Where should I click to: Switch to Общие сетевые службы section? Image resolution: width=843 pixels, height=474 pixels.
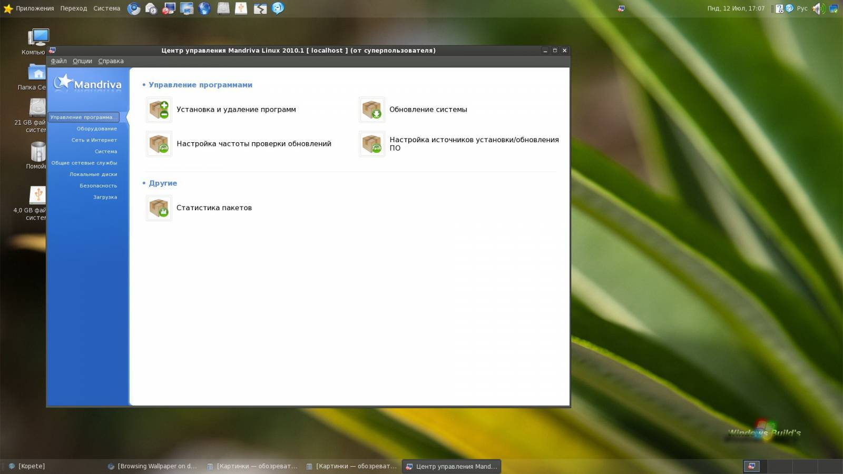tap(84, 163)
